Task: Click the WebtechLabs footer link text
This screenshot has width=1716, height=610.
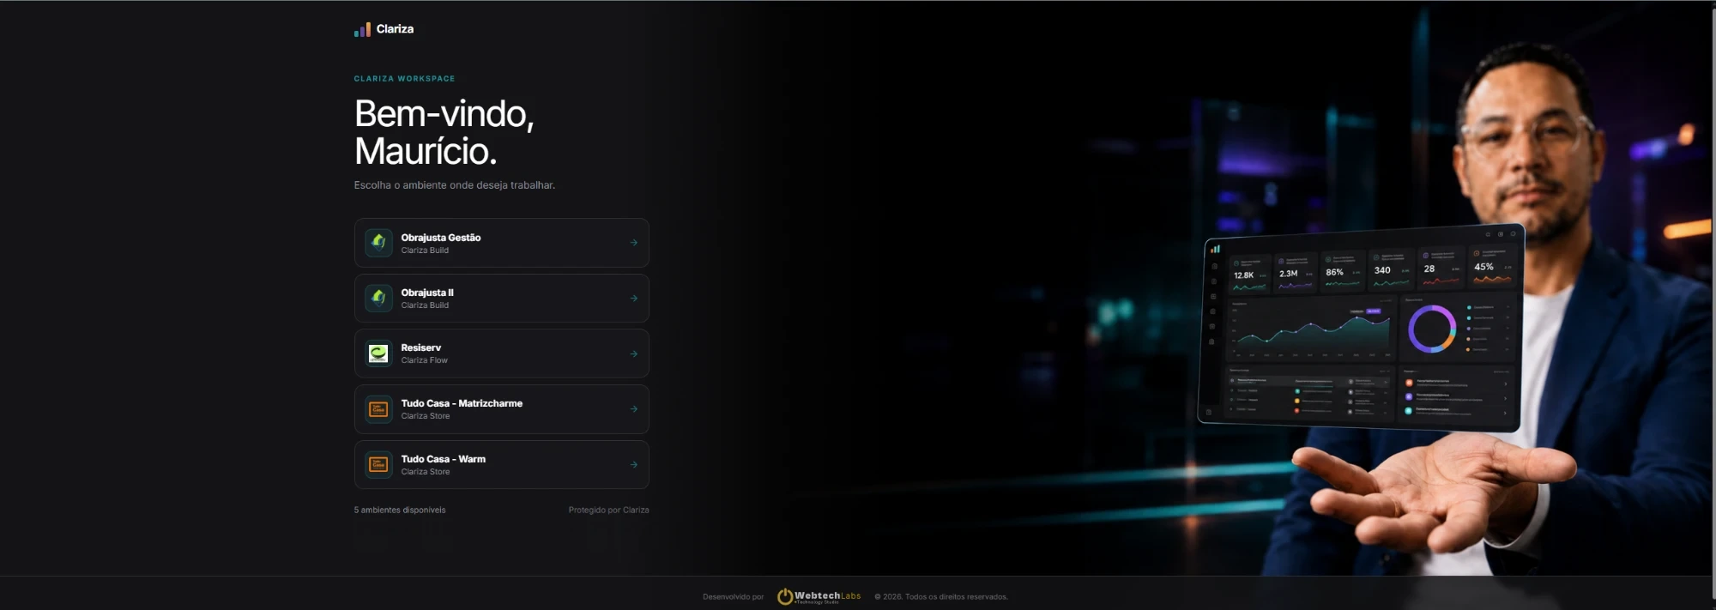Action: click(827, 595)
